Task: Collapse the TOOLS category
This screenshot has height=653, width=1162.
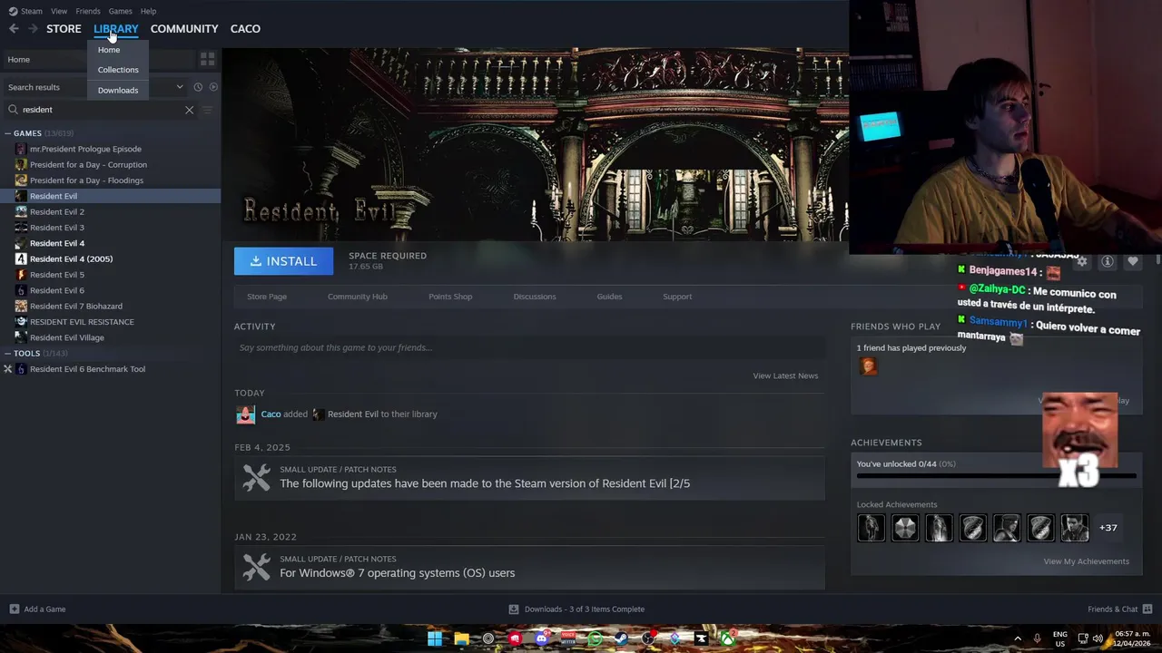Action: [x=7, y=354]
